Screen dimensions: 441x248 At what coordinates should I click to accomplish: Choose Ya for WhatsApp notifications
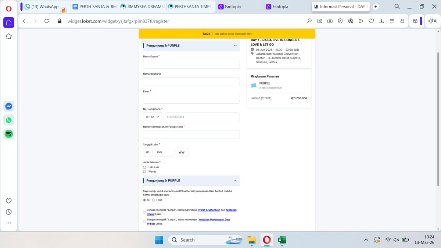coord(144,200)
